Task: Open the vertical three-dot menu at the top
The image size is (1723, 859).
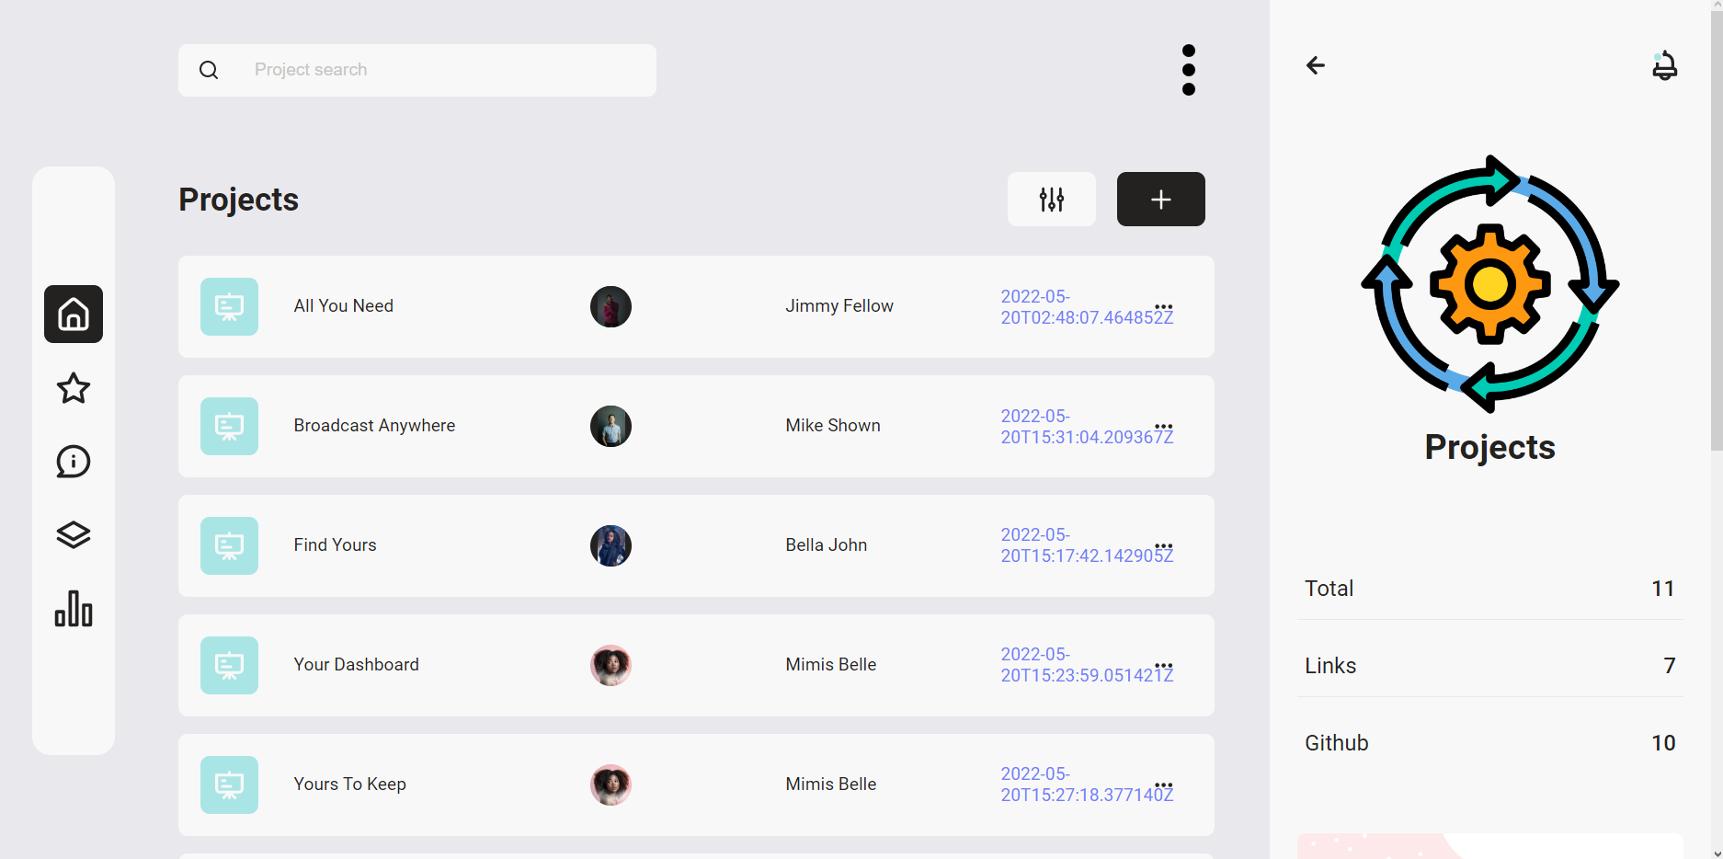Action: [1188, 70]
